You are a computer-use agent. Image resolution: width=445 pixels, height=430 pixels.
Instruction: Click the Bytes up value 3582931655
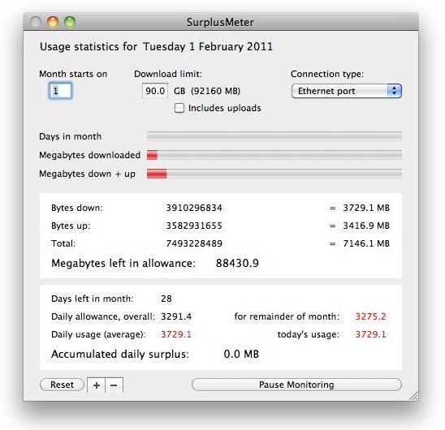[194, 226]
